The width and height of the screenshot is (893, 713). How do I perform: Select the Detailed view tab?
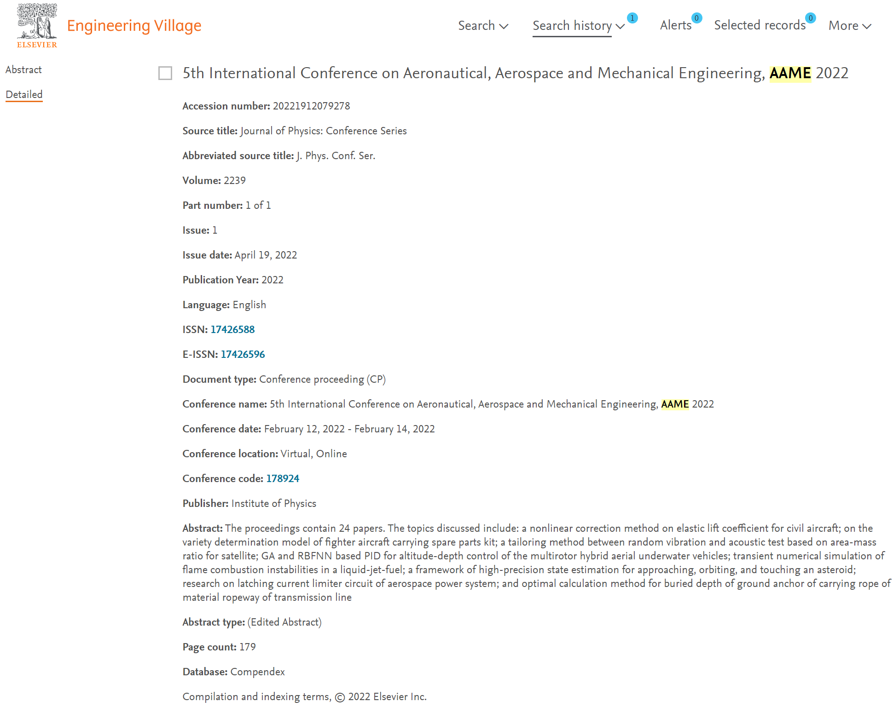tap(24, 94)
